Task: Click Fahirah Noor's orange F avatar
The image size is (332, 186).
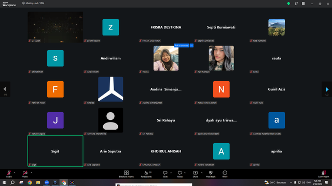Action: (56, 89)
